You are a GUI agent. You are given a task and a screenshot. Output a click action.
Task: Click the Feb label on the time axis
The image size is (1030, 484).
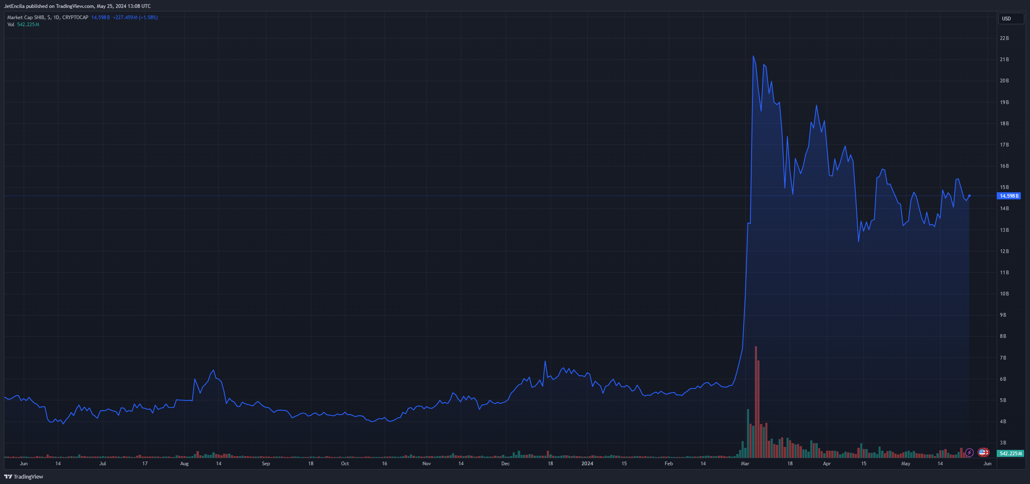pyautogui.click(x=669, y=464)
